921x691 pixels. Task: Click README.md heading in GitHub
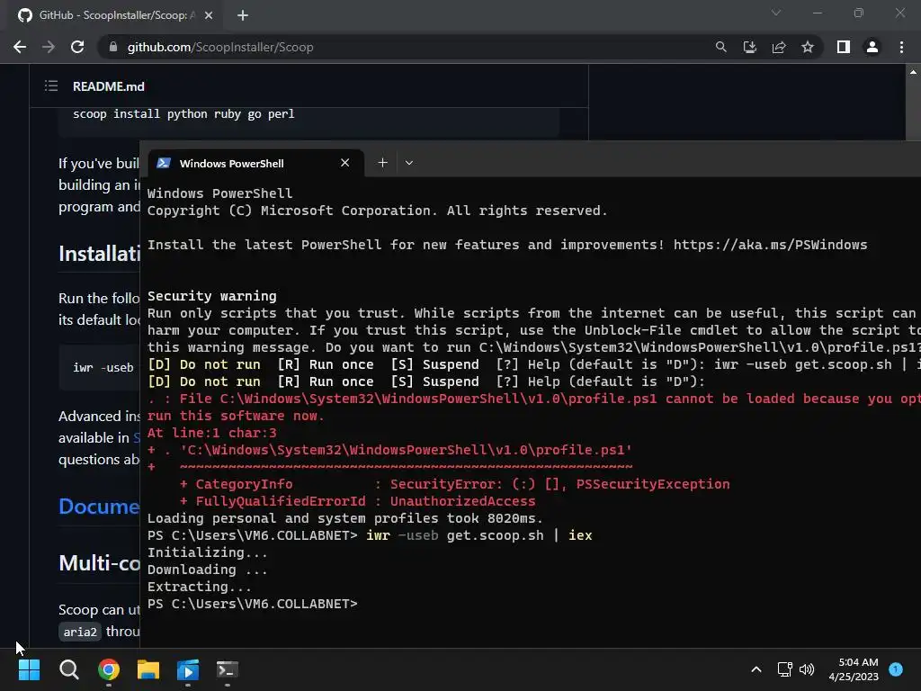[109, 86]
